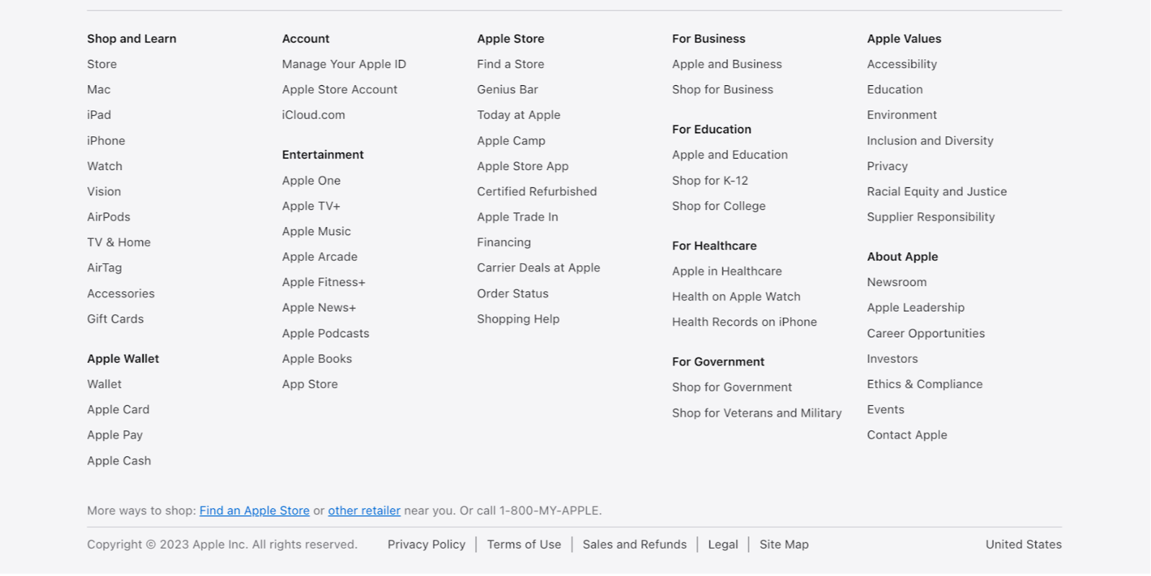
Task: Open Apple Books link
Action: click(317, 358)
